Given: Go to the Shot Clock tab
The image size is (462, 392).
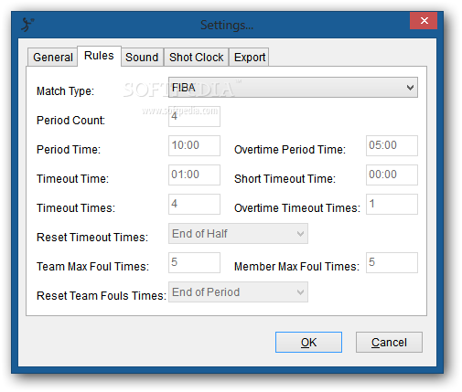Looking at the screenshot, I should 197,58.
